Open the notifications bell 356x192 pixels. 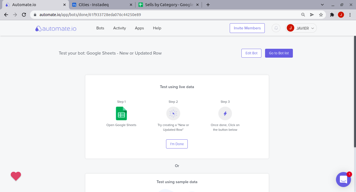(276, 28)
